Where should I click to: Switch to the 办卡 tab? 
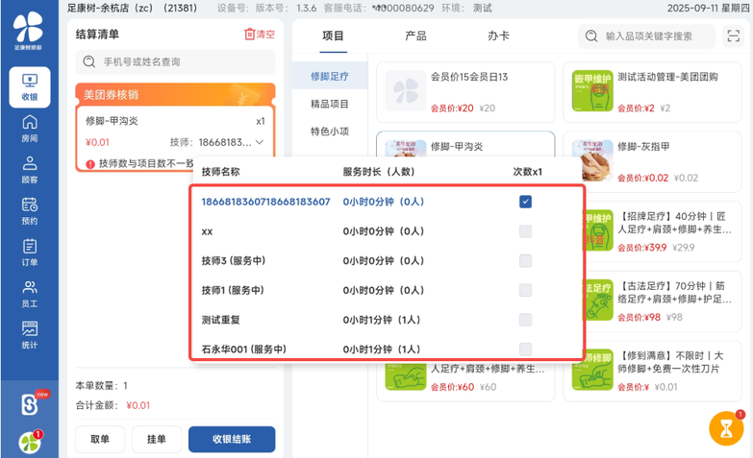click(498, 36)
